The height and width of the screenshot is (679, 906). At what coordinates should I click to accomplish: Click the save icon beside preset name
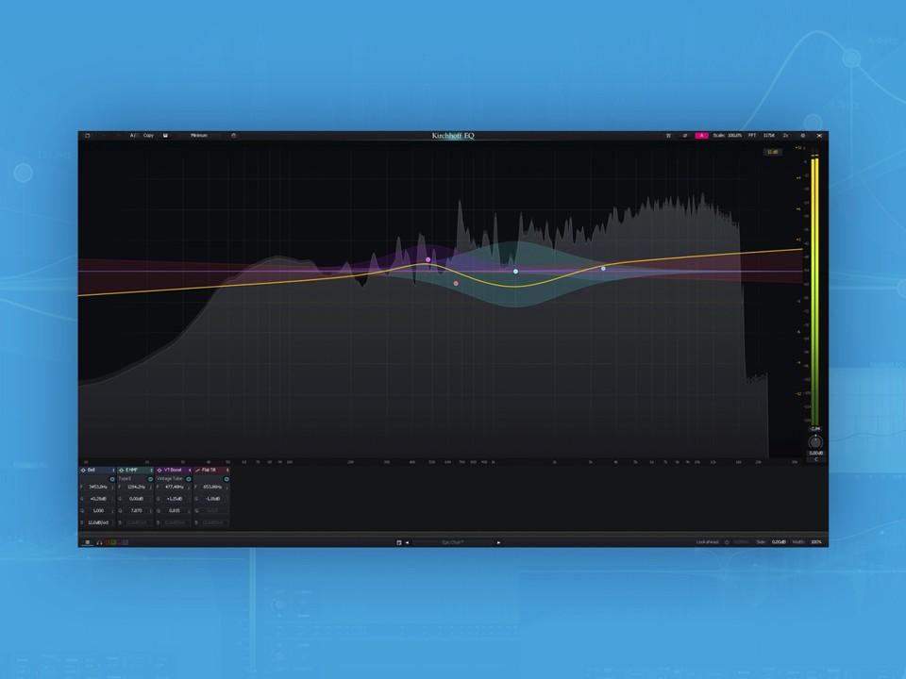[x=398, y=543]
